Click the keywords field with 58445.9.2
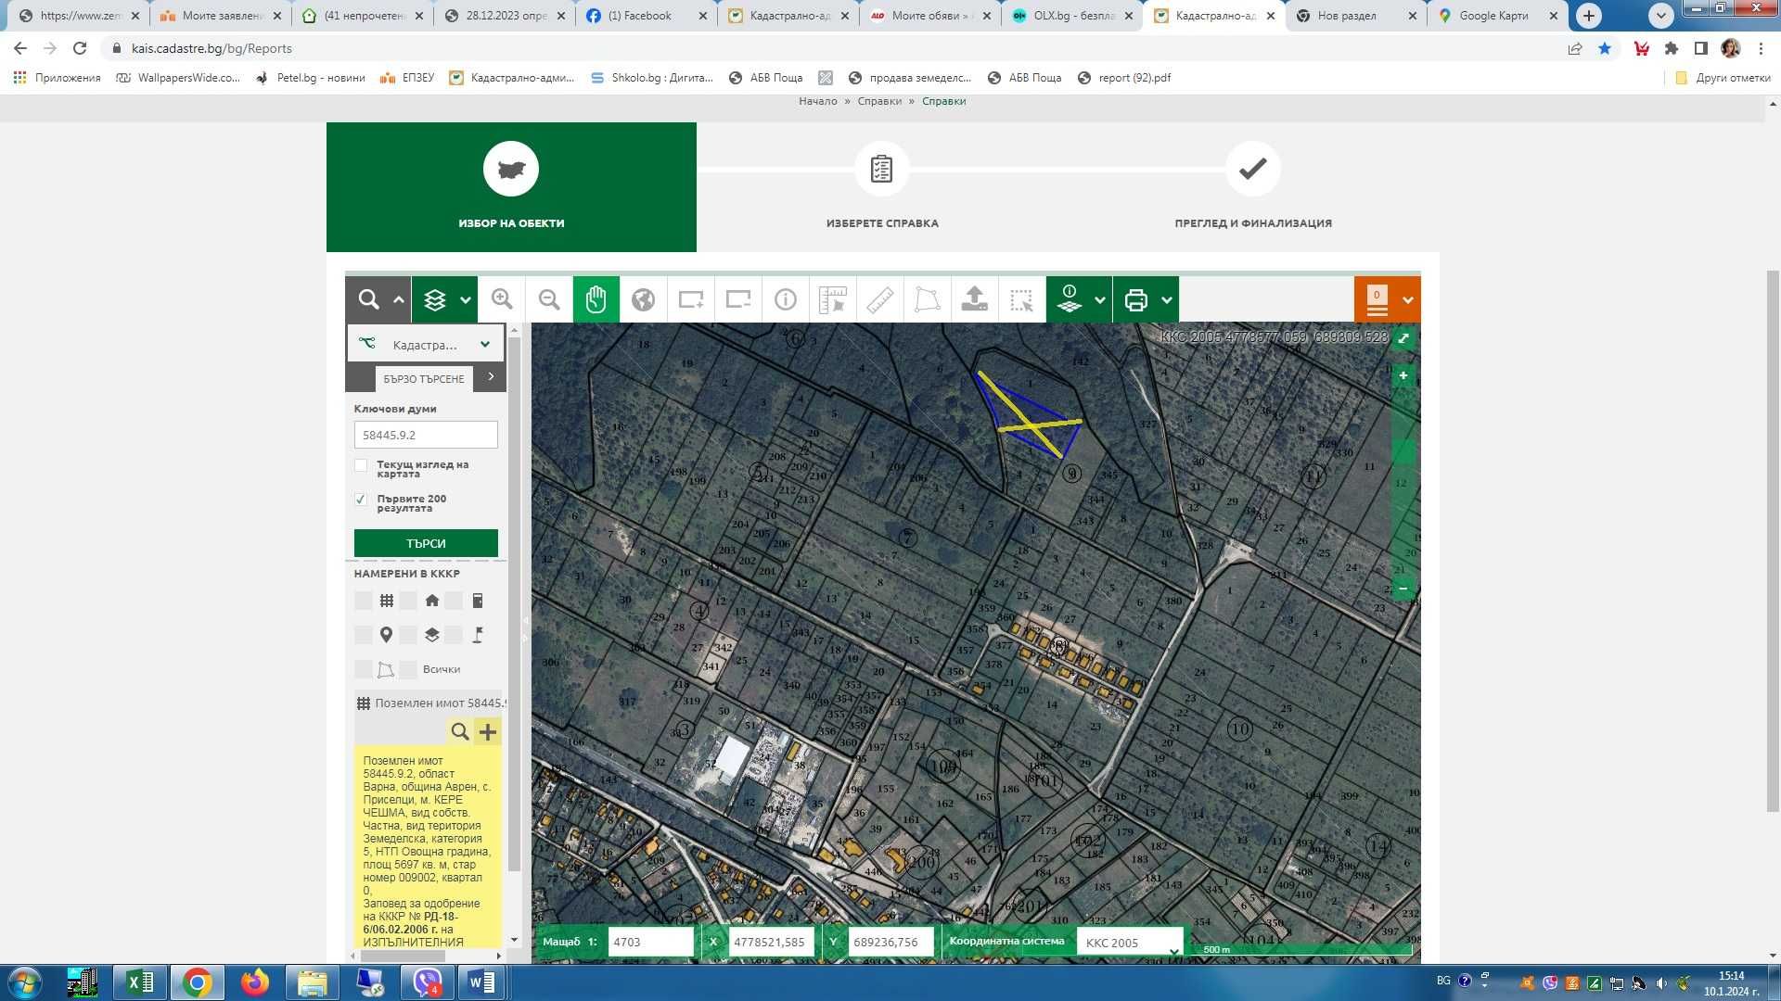This screenshot has width=1781, height=1001. [426, 435]
